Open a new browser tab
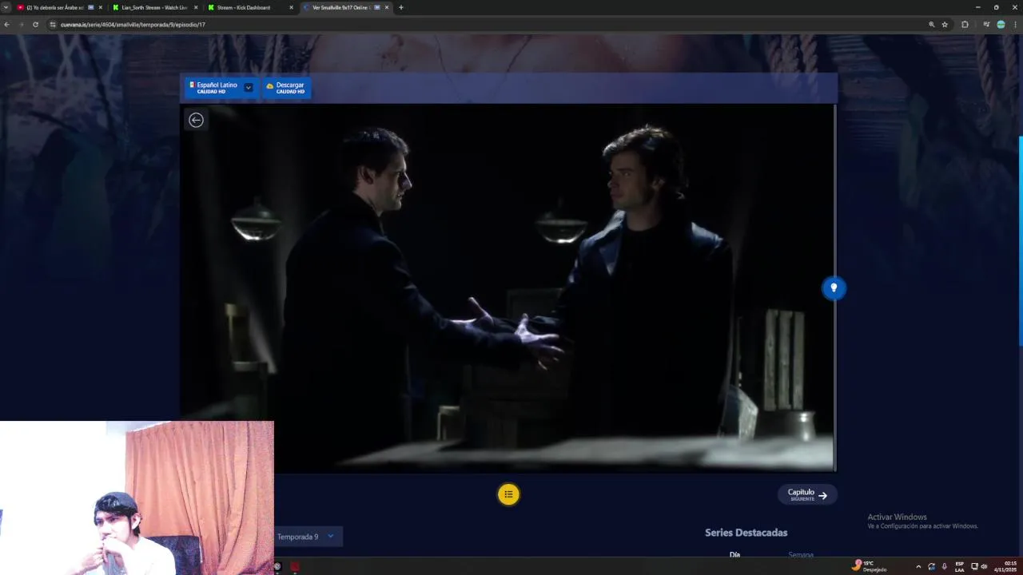The image size is (1023, 575). [401, 7]
